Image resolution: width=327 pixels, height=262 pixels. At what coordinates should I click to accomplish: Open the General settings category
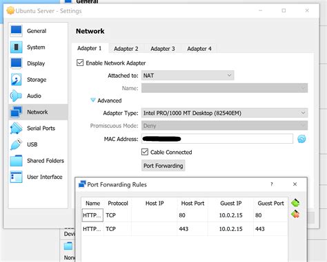point(38,31)
